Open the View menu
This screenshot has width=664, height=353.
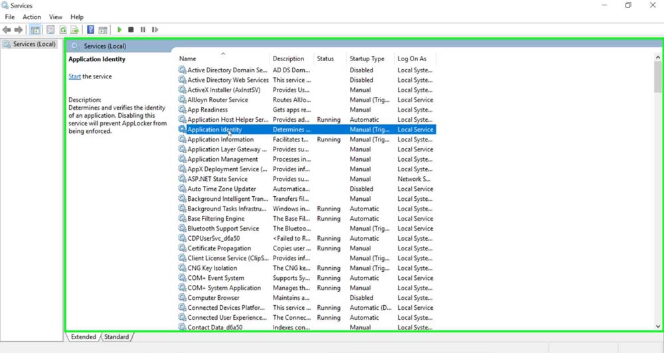(x=56, y=17)
